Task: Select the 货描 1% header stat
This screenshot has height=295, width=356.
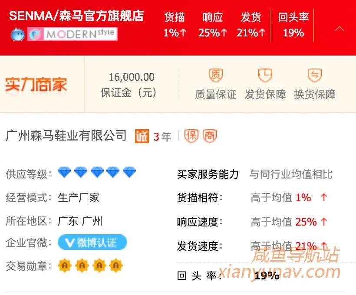Action: point(175,25)
